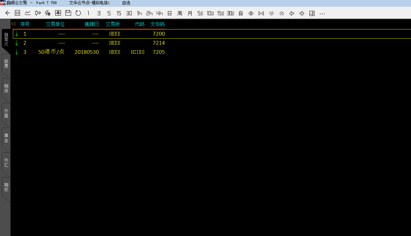Open the more options ellipsis menu

point(322,13)
